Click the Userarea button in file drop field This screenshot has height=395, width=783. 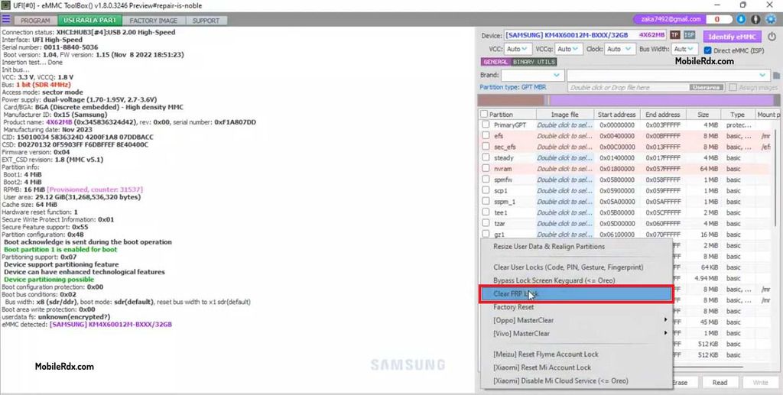(706, 87)
